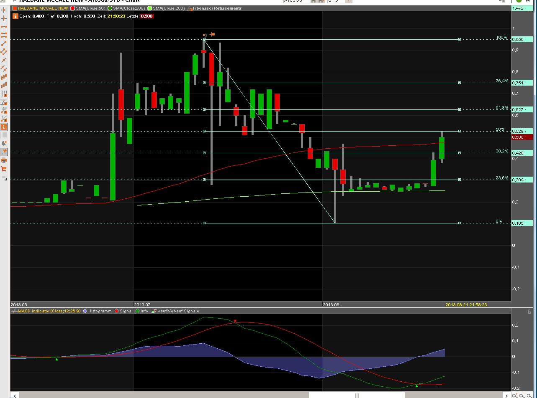537x398 pixels.
Task: Click the HALDANE MCCALL NEW orange color square
Action: coord(15,8)
